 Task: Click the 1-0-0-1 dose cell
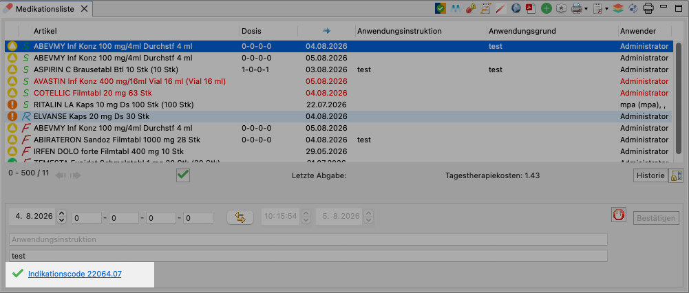[256, 69]
